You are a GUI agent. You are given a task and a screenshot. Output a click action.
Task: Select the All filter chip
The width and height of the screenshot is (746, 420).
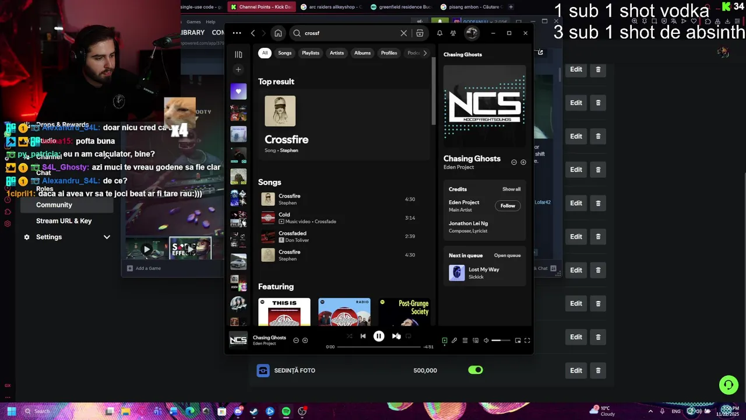click(x=265, y=53)
